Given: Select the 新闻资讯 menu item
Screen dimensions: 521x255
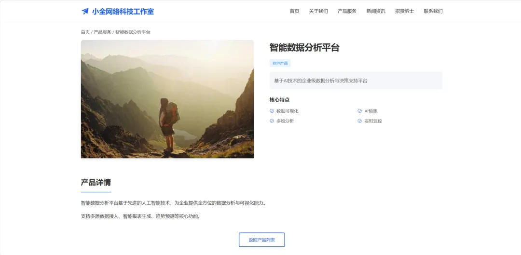Looking at the screenshot, I should (376, 11).
